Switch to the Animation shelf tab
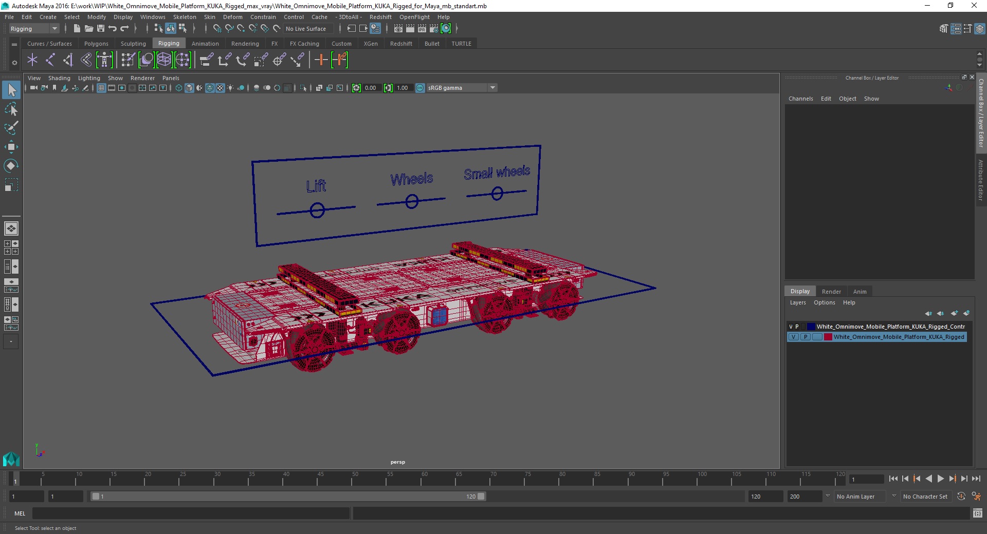This screenshot has height=534, width=987. point(205,44)
